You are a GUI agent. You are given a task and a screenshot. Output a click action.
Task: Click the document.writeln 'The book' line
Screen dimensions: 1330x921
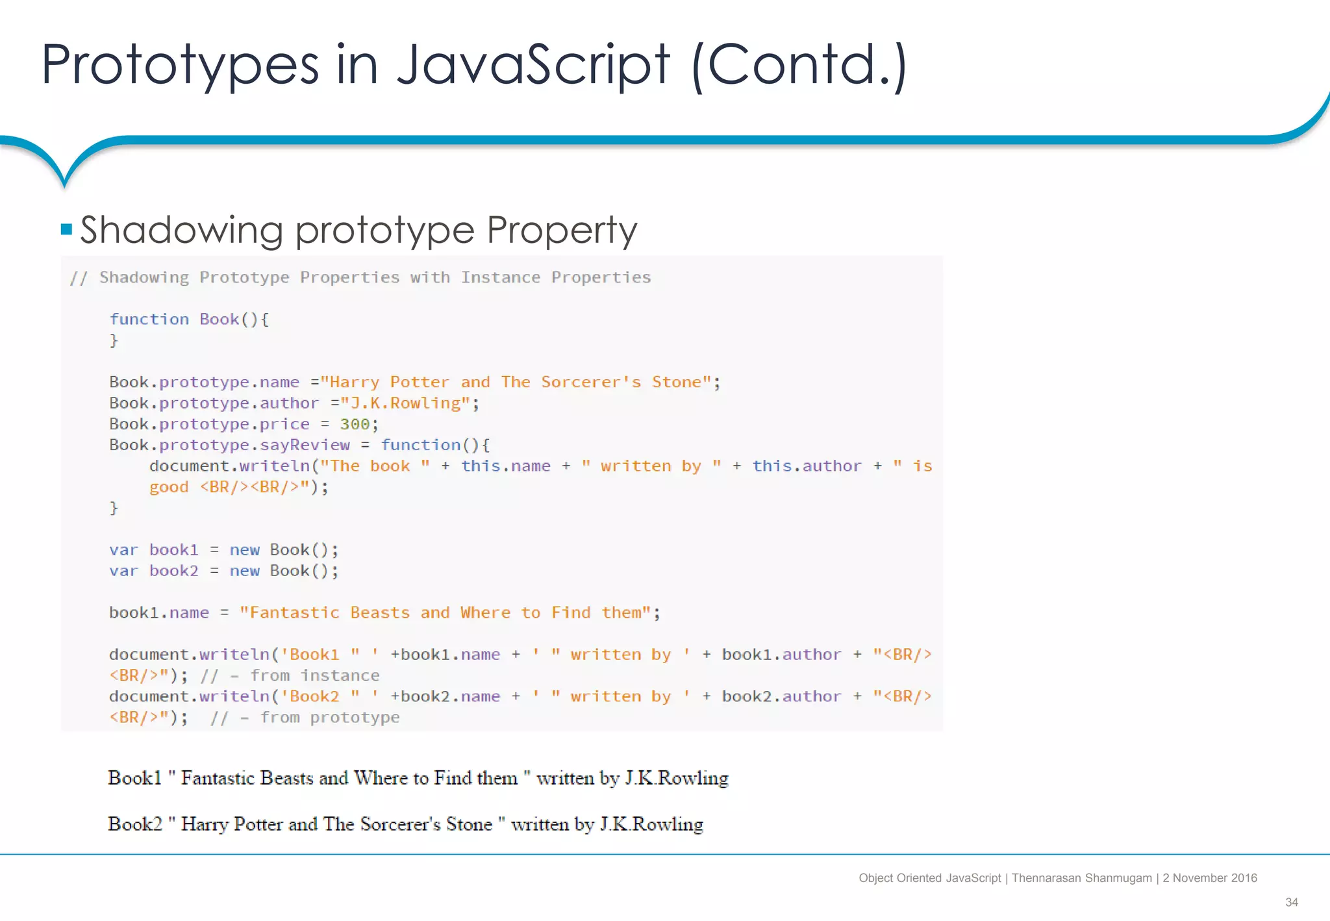(x=541, y=466)
